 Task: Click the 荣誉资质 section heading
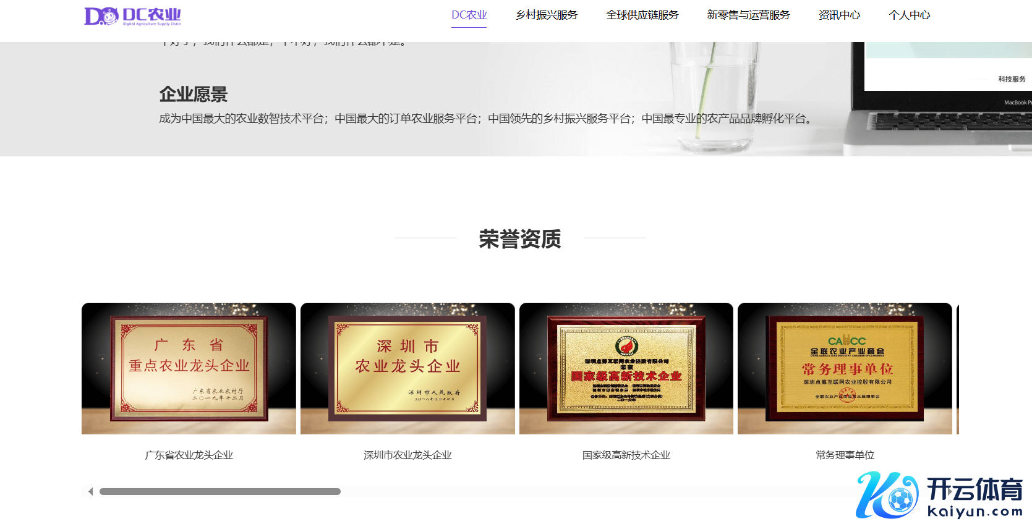519,239
